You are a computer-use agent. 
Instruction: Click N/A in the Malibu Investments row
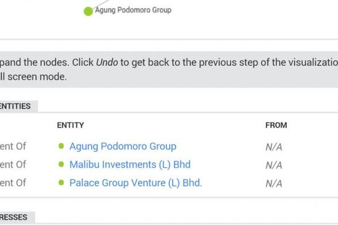[273, 165]
